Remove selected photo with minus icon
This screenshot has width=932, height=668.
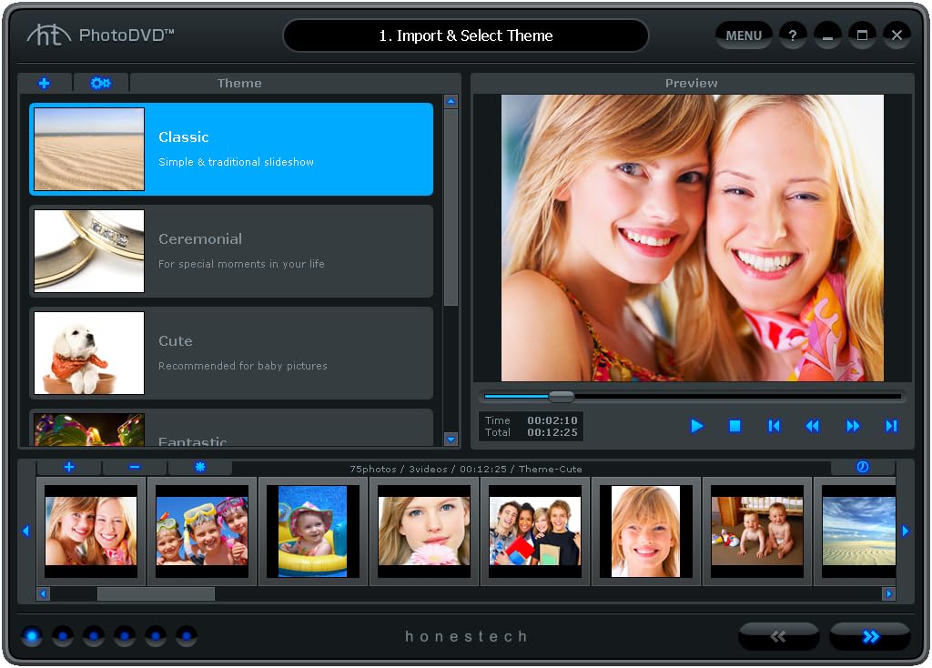pos(135,467)
